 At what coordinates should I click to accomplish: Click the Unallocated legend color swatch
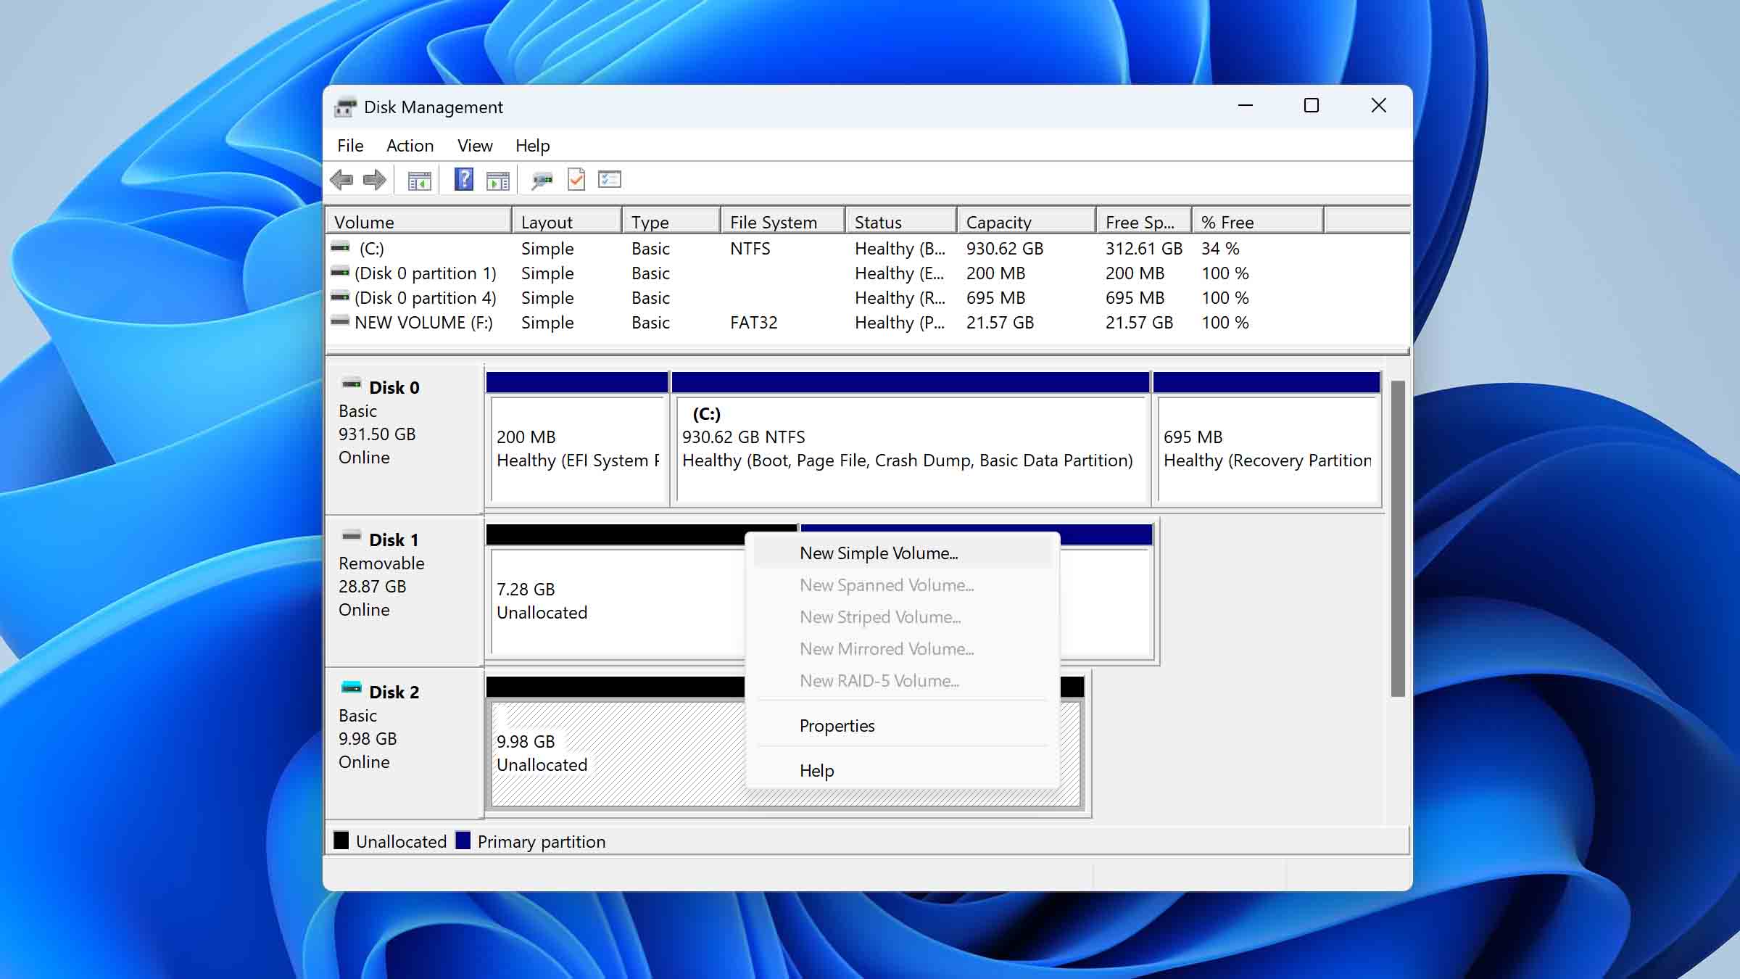[341, 841]
